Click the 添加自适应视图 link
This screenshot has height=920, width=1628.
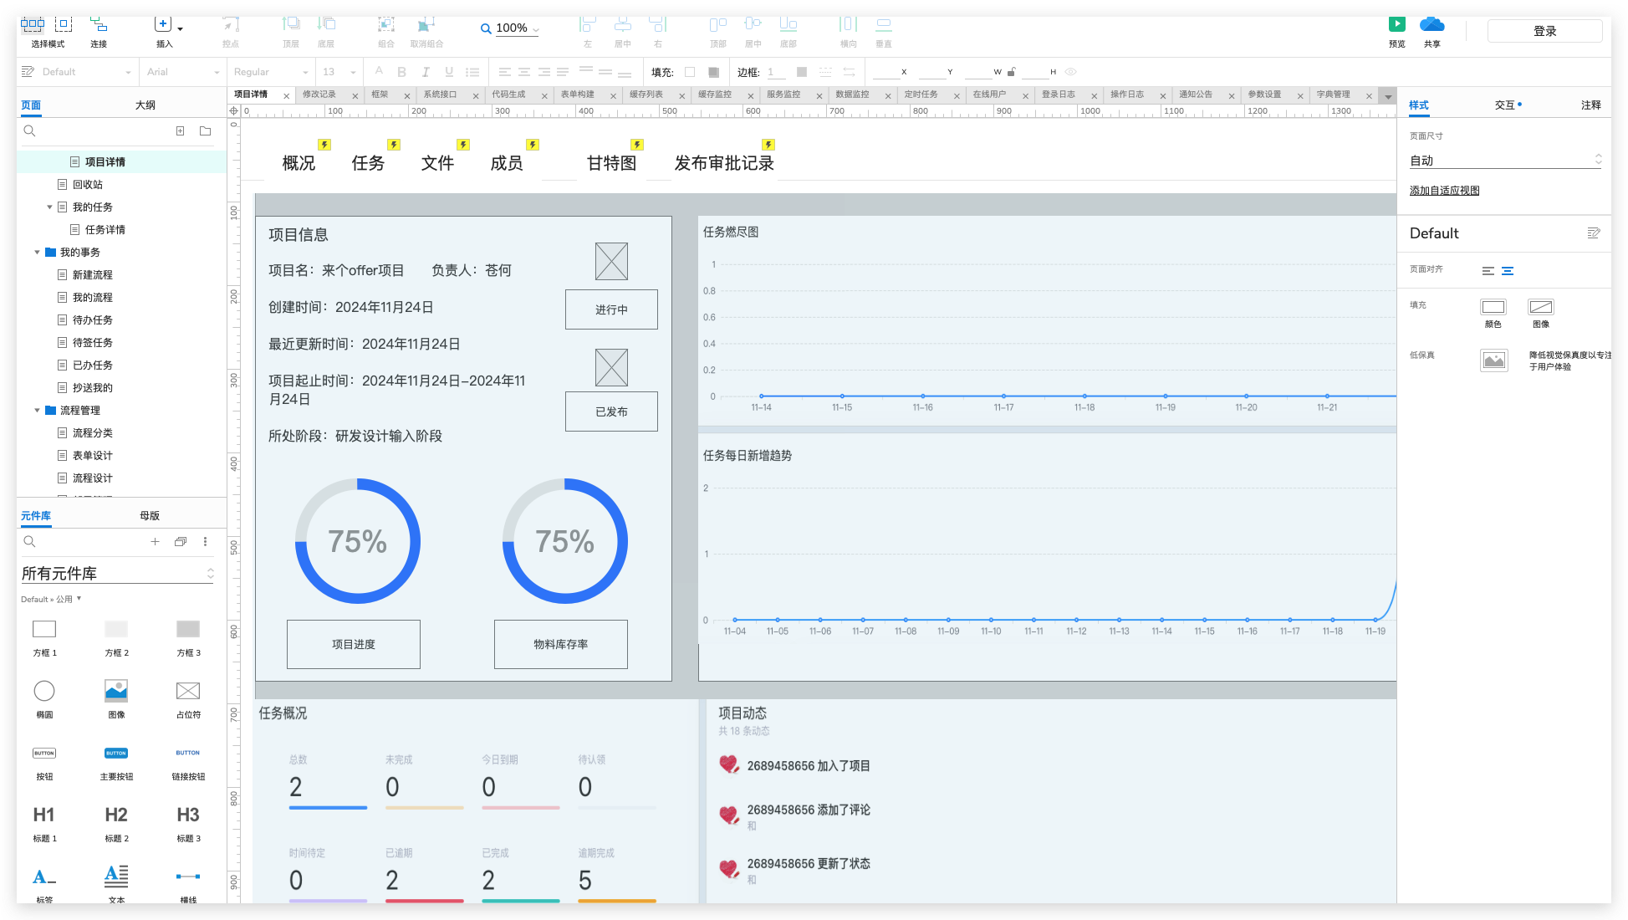pyautogui.click(x=1444, y=191)
